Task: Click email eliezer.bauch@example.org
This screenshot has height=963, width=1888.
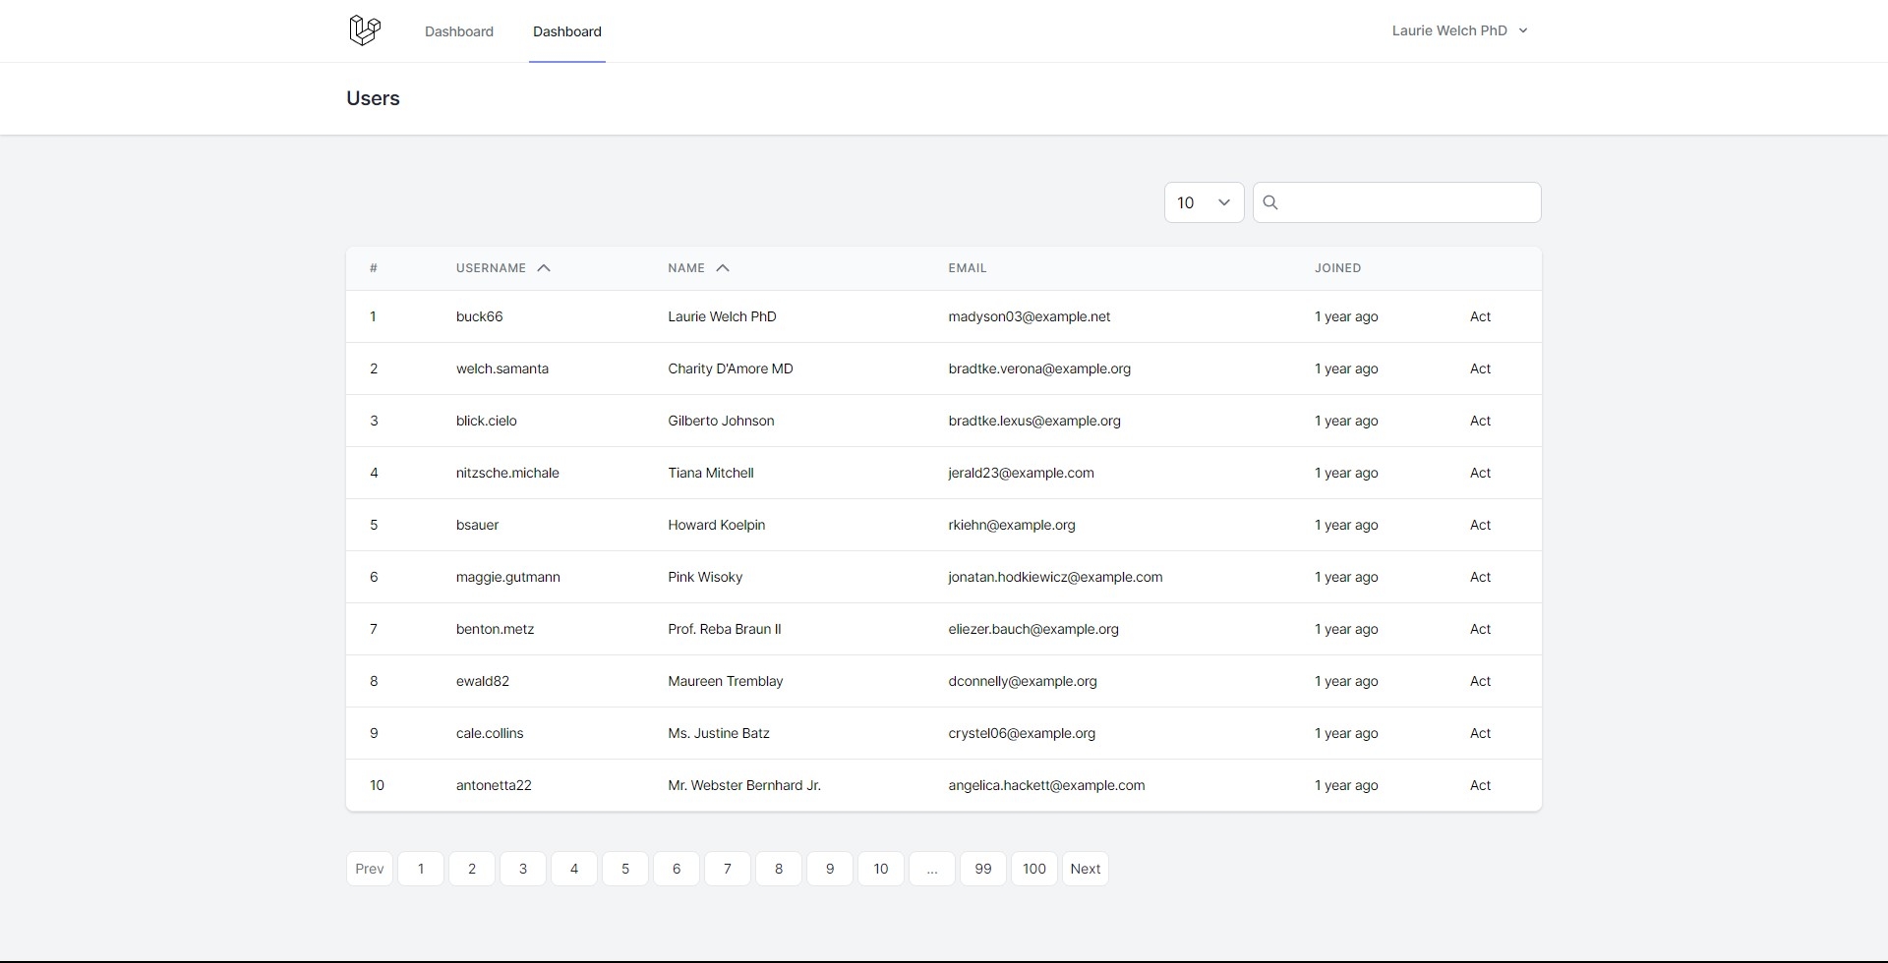Action: 1033,629
